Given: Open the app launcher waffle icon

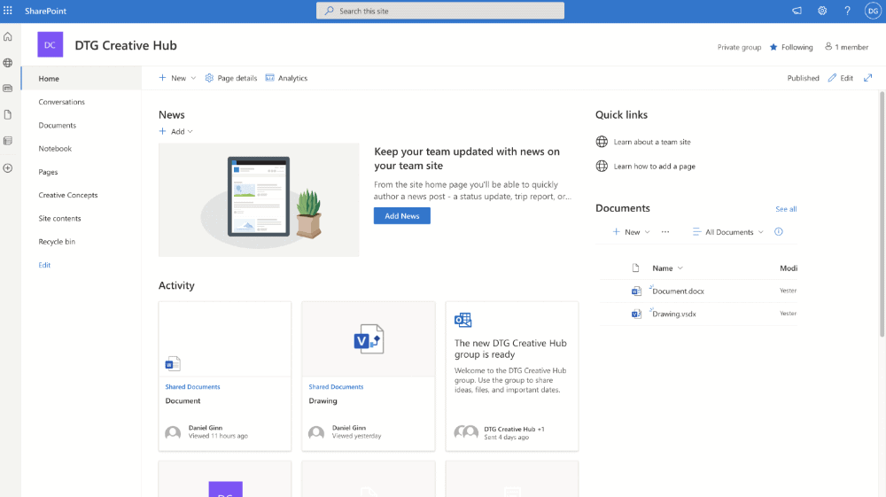Looking at the screenshot, I should pos(8,11).
